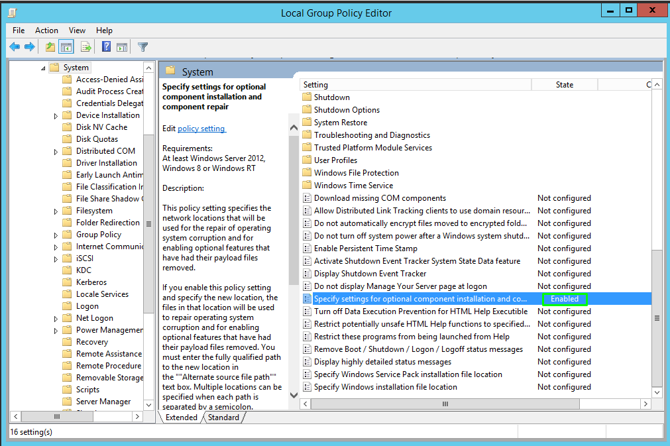This screenshot has height=446, width=670.
Task: Open the Action menu
Action: click(46, 30)
